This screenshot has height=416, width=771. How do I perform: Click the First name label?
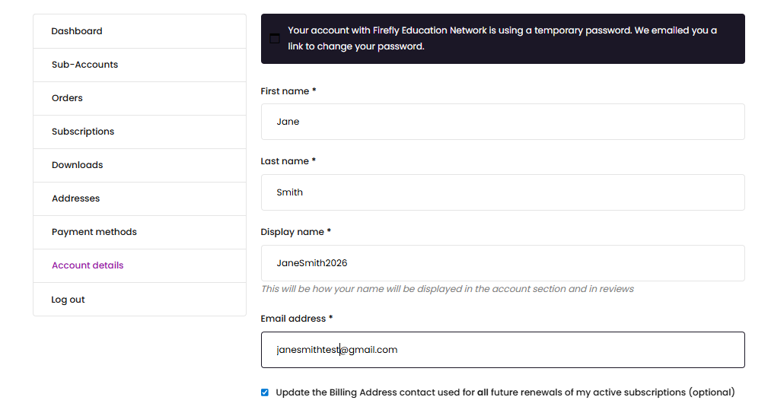(x=288, y=91)
